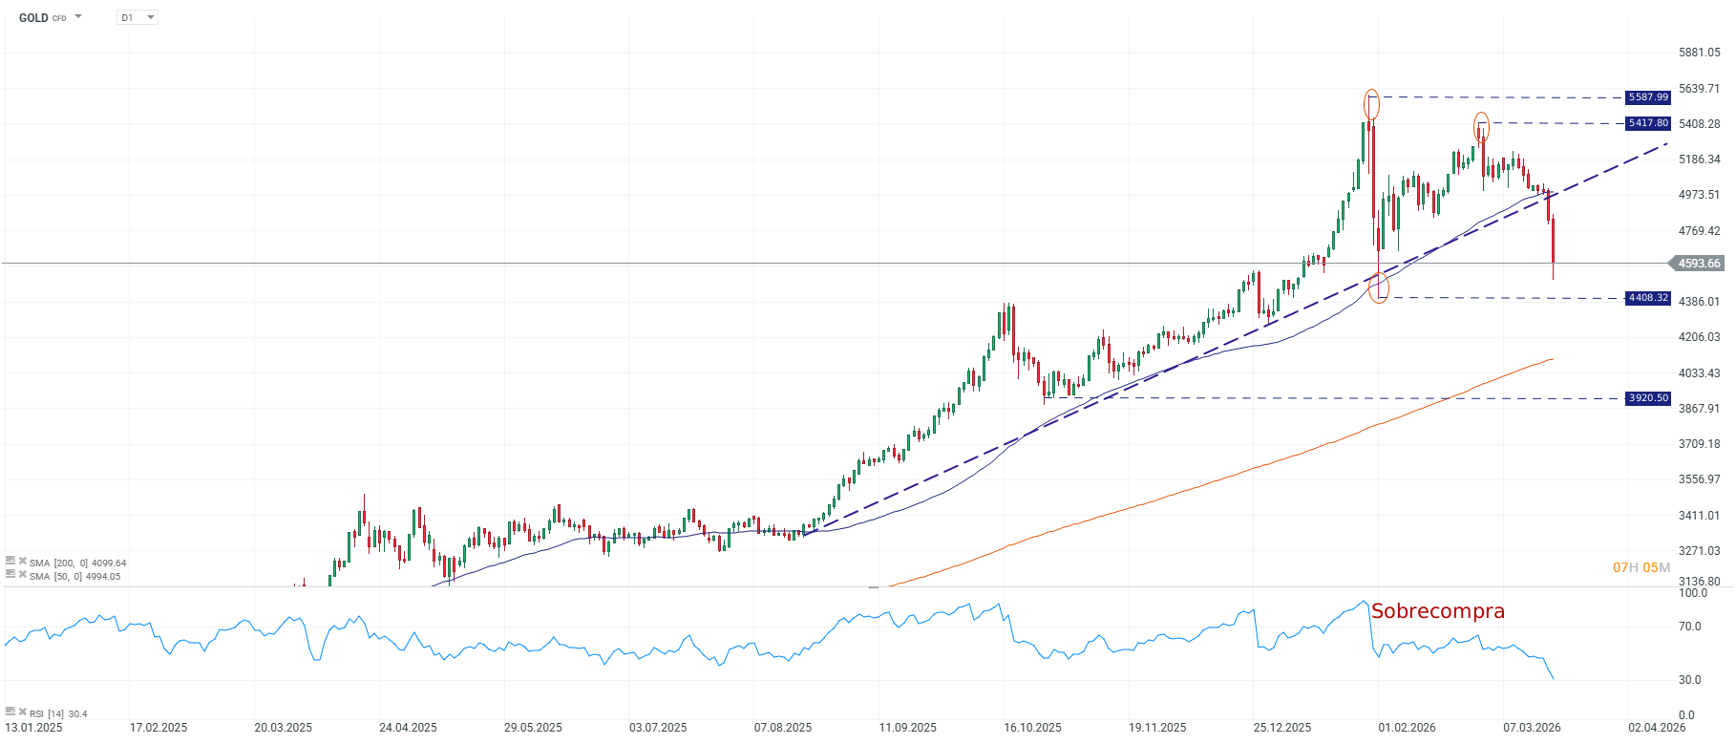Click the orange ellipse at the 4408.32 low

(1379, 287)
